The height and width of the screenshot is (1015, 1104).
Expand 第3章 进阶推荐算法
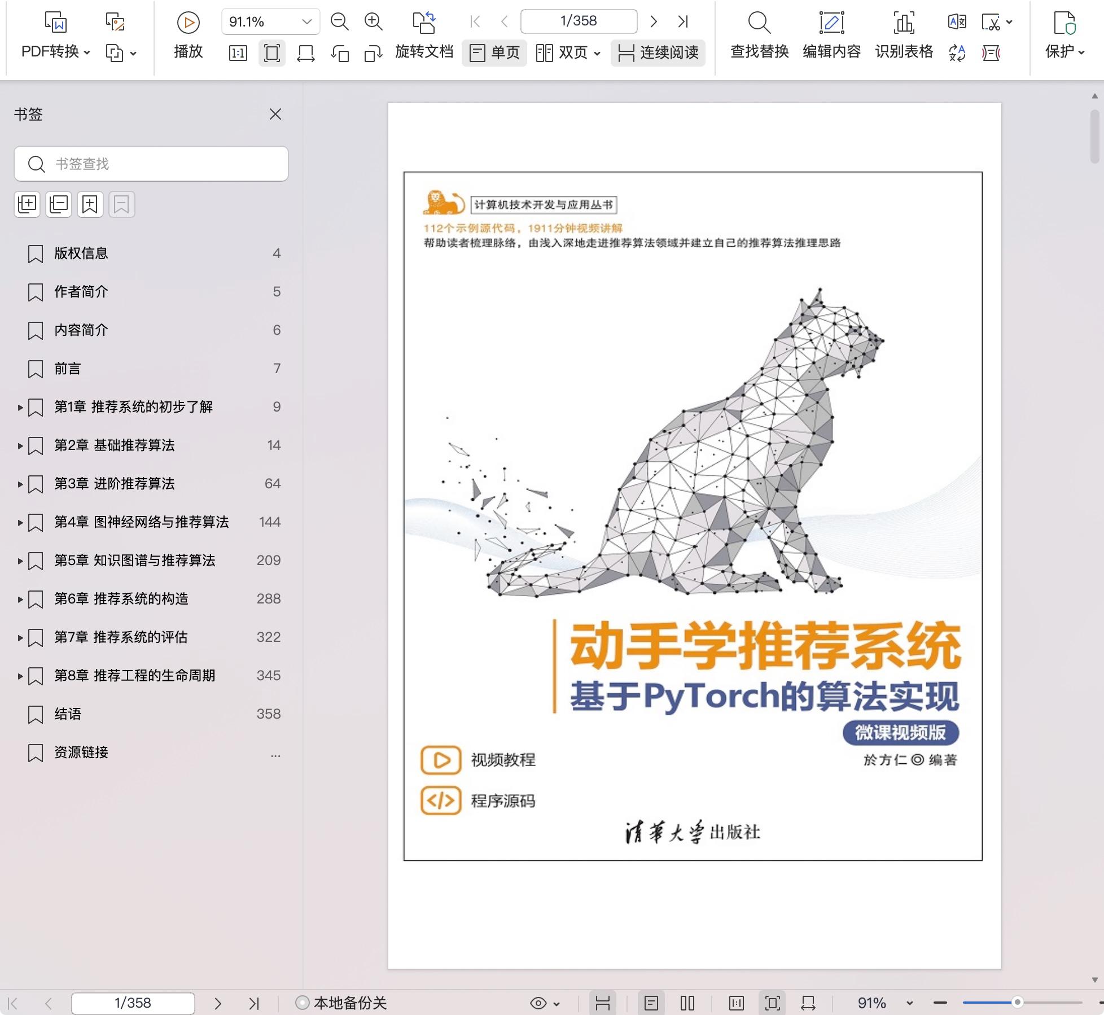20,484
